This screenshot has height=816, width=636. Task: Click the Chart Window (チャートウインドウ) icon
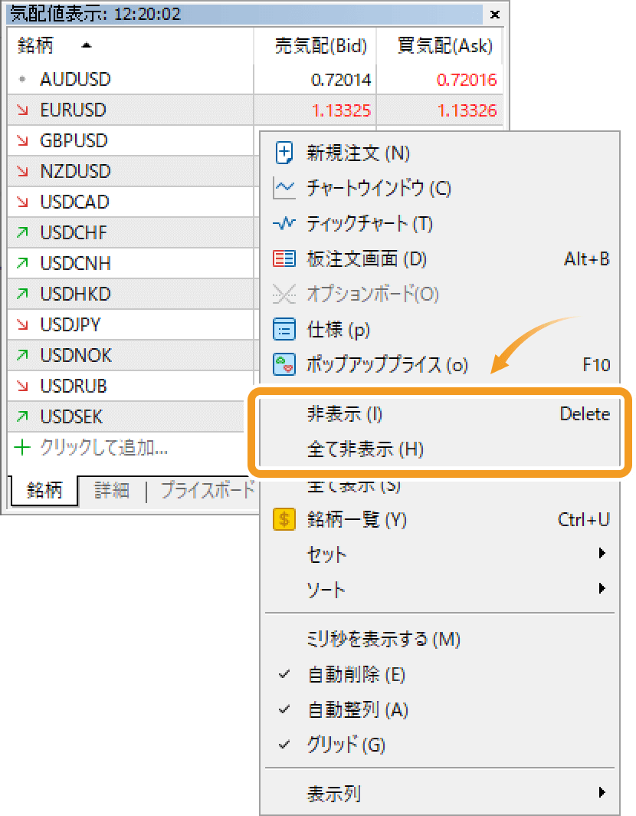(x=284, y=188)
